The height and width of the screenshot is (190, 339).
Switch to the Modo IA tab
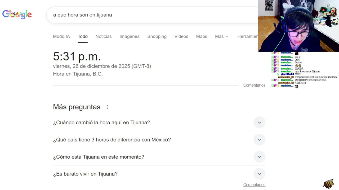(x=61, y=36)
